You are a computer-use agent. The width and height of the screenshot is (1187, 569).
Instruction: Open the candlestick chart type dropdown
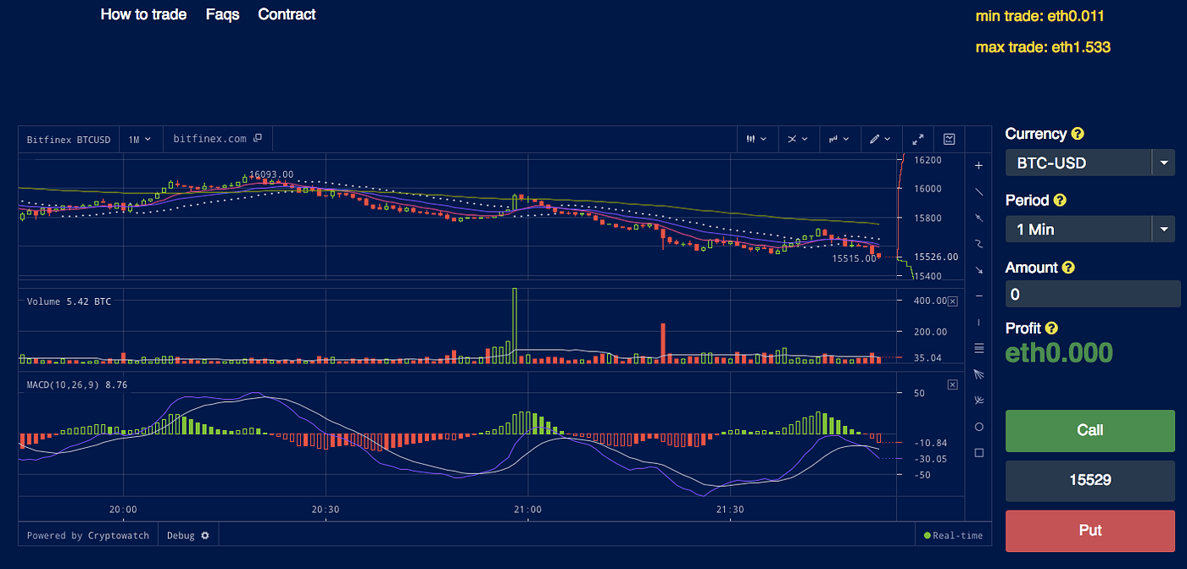[x=756, y=139]
